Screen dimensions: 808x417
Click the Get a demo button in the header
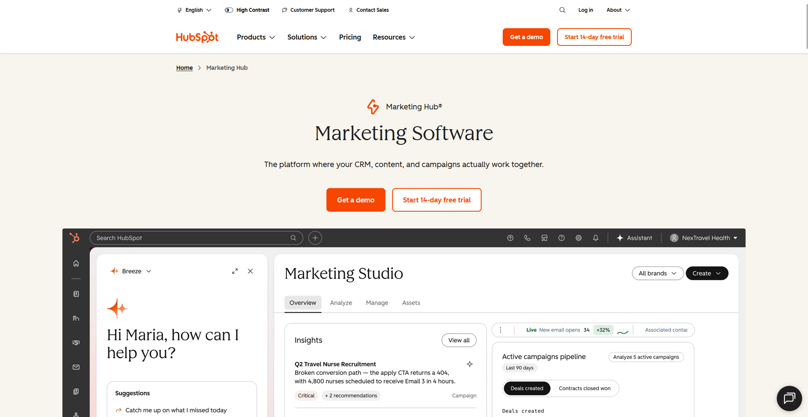[x=526, y=37]
